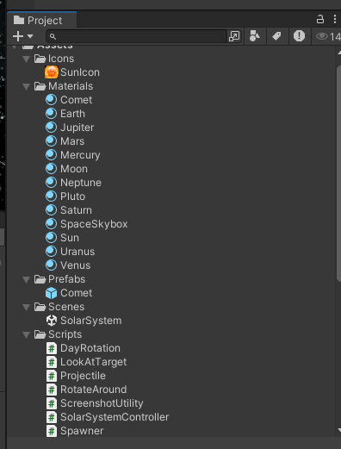341x449 pixels.
Task: Collapse the Scripts folder arrow
Action: [x=27, y=334]
